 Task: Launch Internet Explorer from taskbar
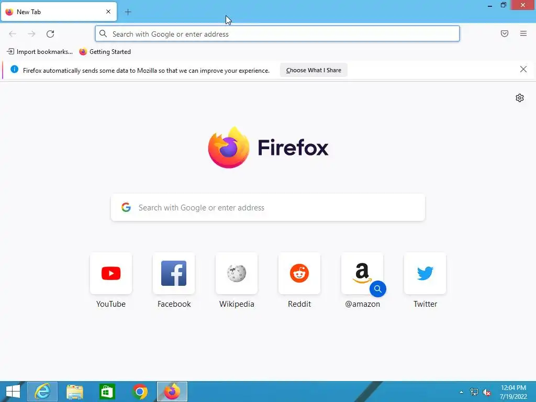pyautogui.click(x=42, y=392)
